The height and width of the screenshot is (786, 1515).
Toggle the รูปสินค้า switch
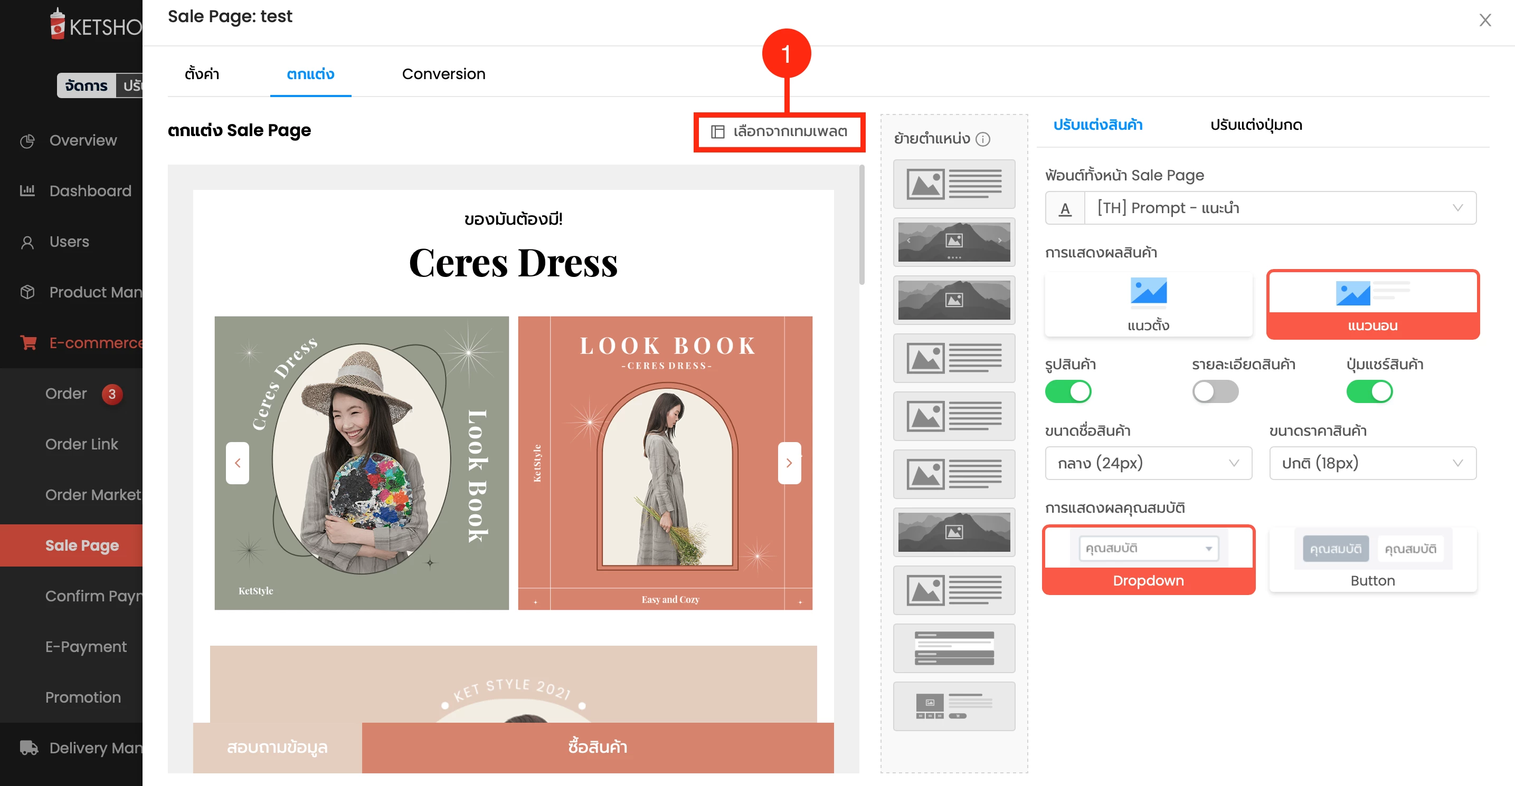pos(1068,391)
